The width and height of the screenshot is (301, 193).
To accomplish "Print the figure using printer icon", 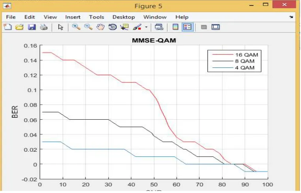I will [x=44, y=27].
